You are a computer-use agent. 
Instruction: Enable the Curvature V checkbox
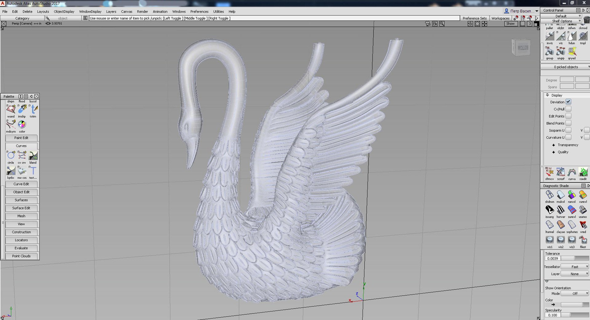point(587,137)
